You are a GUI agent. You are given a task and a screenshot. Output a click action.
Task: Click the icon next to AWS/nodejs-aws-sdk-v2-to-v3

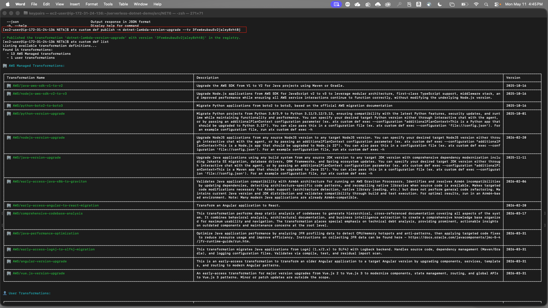tap(9, 94)
